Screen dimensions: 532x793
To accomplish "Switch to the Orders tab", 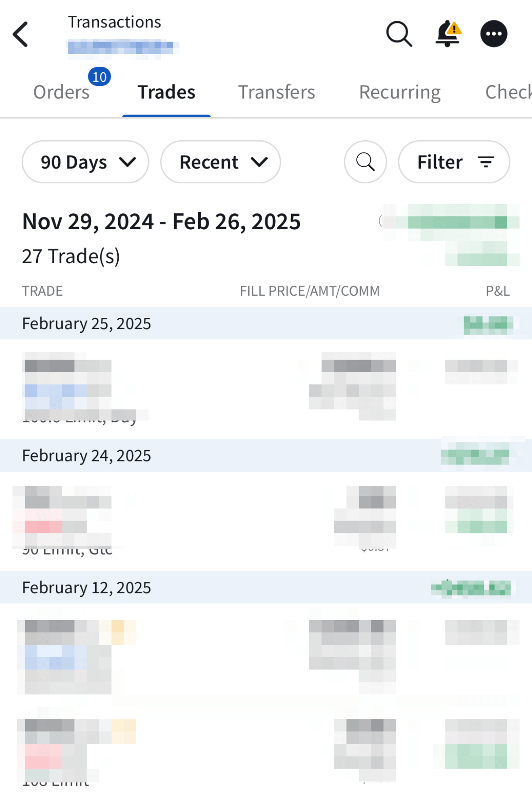I will pos(61,93).
